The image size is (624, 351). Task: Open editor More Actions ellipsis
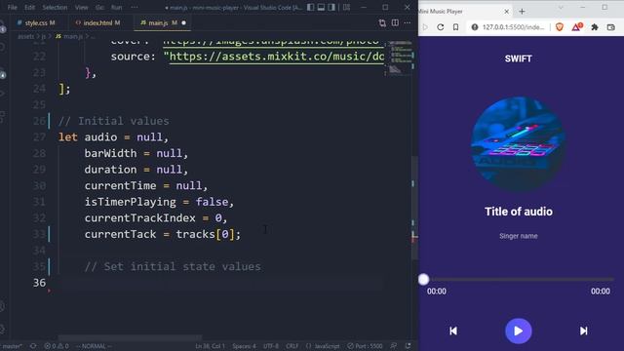click(408, 23)
